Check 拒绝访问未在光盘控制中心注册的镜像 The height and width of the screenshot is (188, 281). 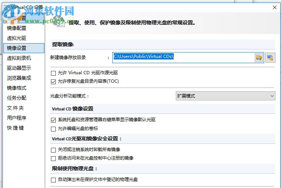click(53, 158)
